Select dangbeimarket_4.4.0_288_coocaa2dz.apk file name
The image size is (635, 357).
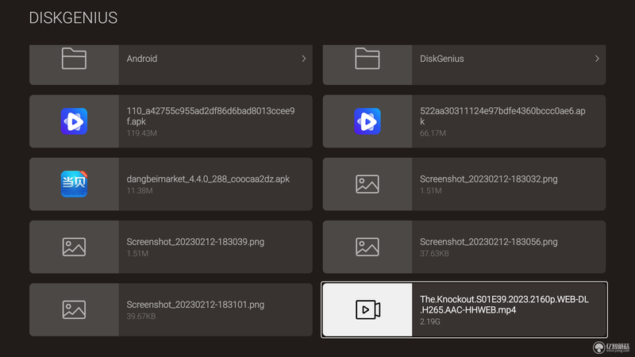[208, 179]
